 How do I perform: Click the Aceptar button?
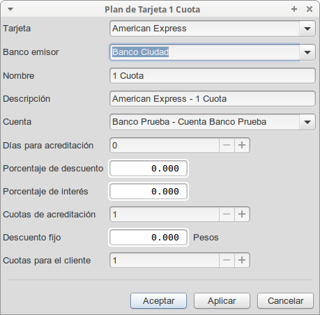tap(158, 301)
